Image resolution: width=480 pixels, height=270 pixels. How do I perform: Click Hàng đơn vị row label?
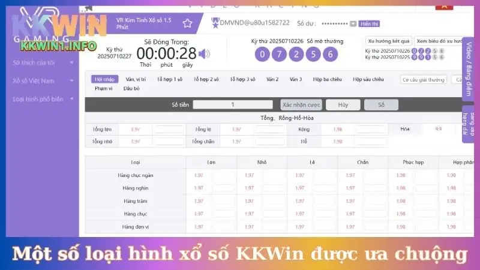(136, 227)
